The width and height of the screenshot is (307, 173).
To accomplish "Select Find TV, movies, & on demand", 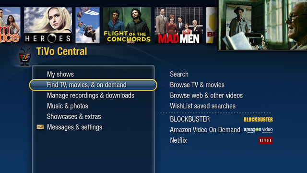I will pyautogui.click(x=86, y=85).
